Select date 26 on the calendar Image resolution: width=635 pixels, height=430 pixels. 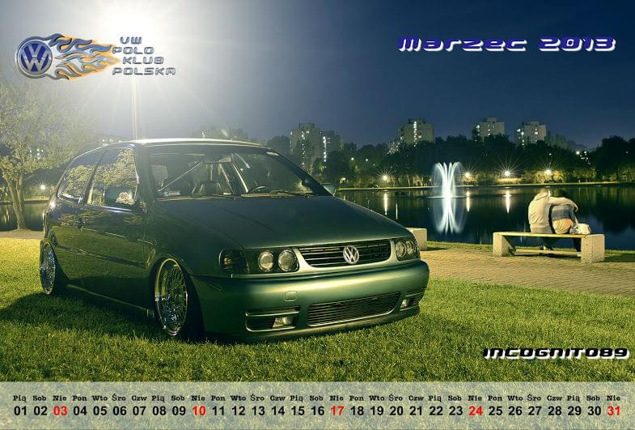515,411
